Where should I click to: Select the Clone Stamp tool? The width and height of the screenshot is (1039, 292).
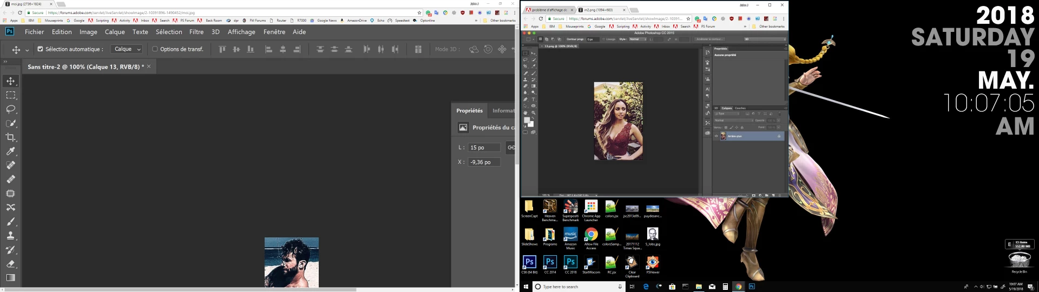pos(11,236)
